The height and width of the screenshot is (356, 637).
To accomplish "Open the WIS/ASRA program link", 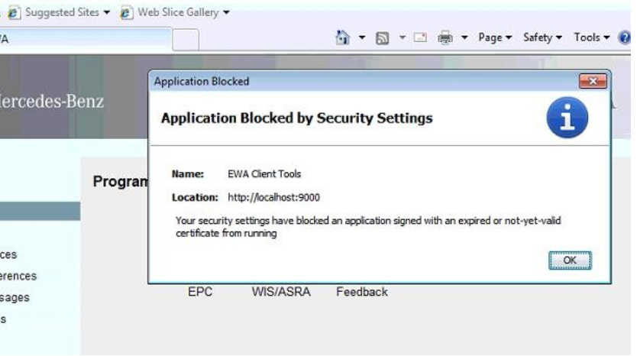I will pyautogui.click(x=281, y=292).
